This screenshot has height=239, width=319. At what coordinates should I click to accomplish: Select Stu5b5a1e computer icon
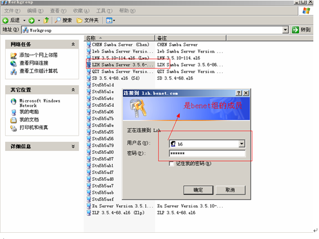(x=89, y=92)
